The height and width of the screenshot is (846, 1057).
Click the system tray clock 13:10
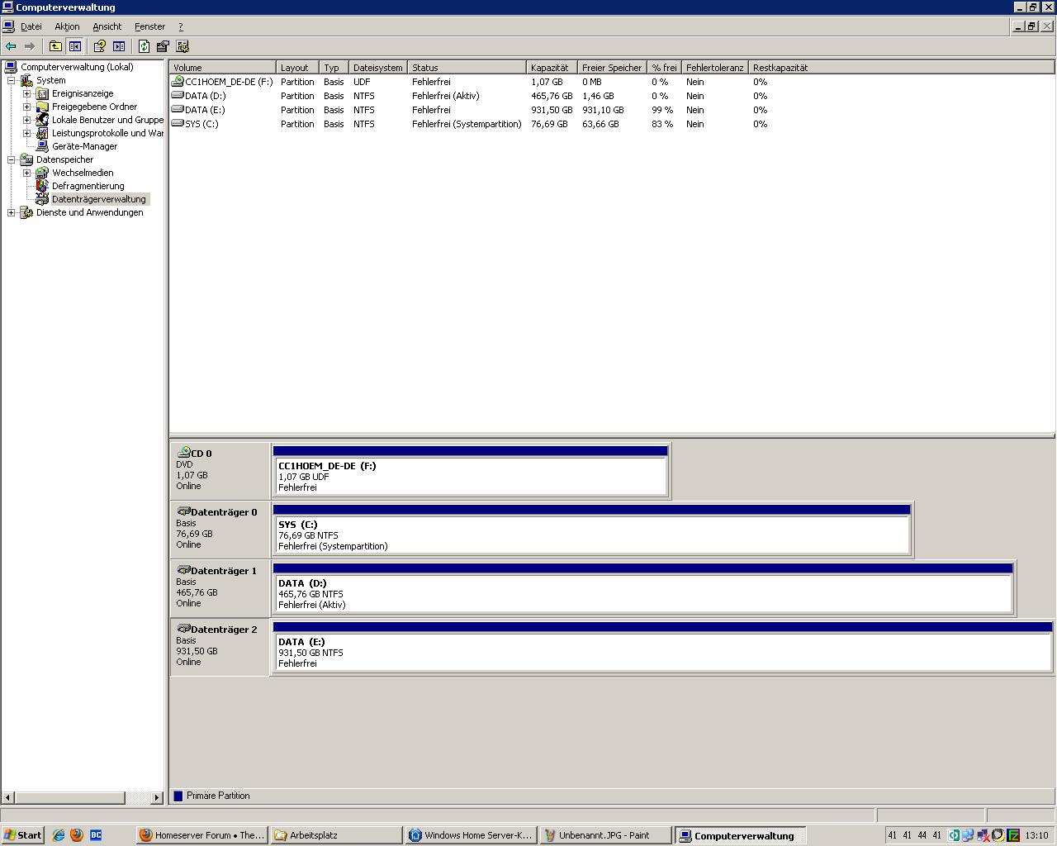click(1036, 835)
